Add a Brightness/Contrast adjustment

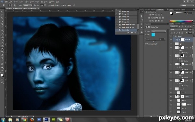150,15
